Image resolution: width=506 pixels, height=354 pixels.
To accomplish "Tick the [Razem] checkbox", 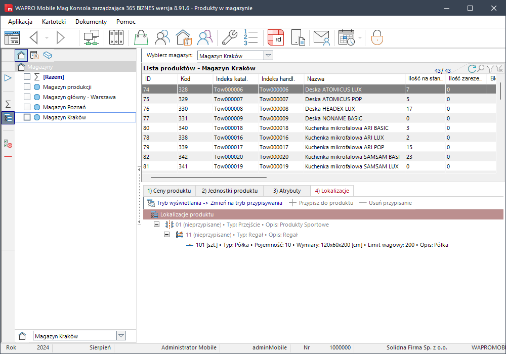I will coord(27,77).
